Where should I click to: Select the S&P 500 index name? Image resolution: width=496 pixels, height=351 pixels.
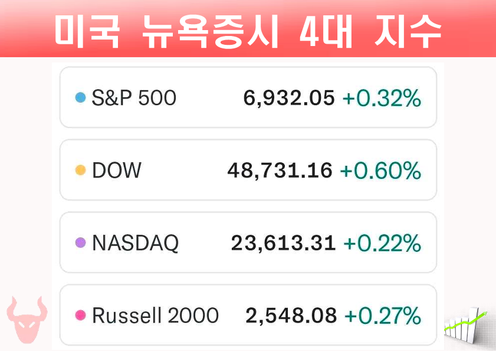[x=134, y=98]
